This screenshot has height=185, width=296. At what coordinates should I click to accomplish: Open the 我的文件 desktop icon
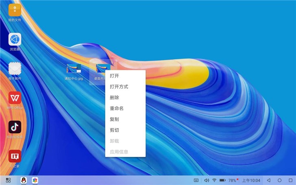[15, 10]
